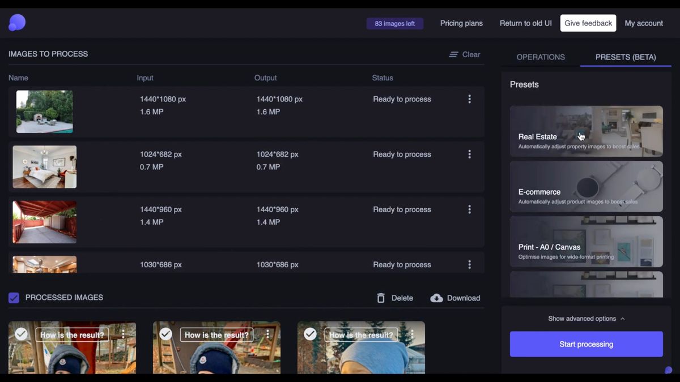Image resolution: width=680 pixels, height=382 pixels.
Task: Click the cloud Download icon
Action: point(436,298)
